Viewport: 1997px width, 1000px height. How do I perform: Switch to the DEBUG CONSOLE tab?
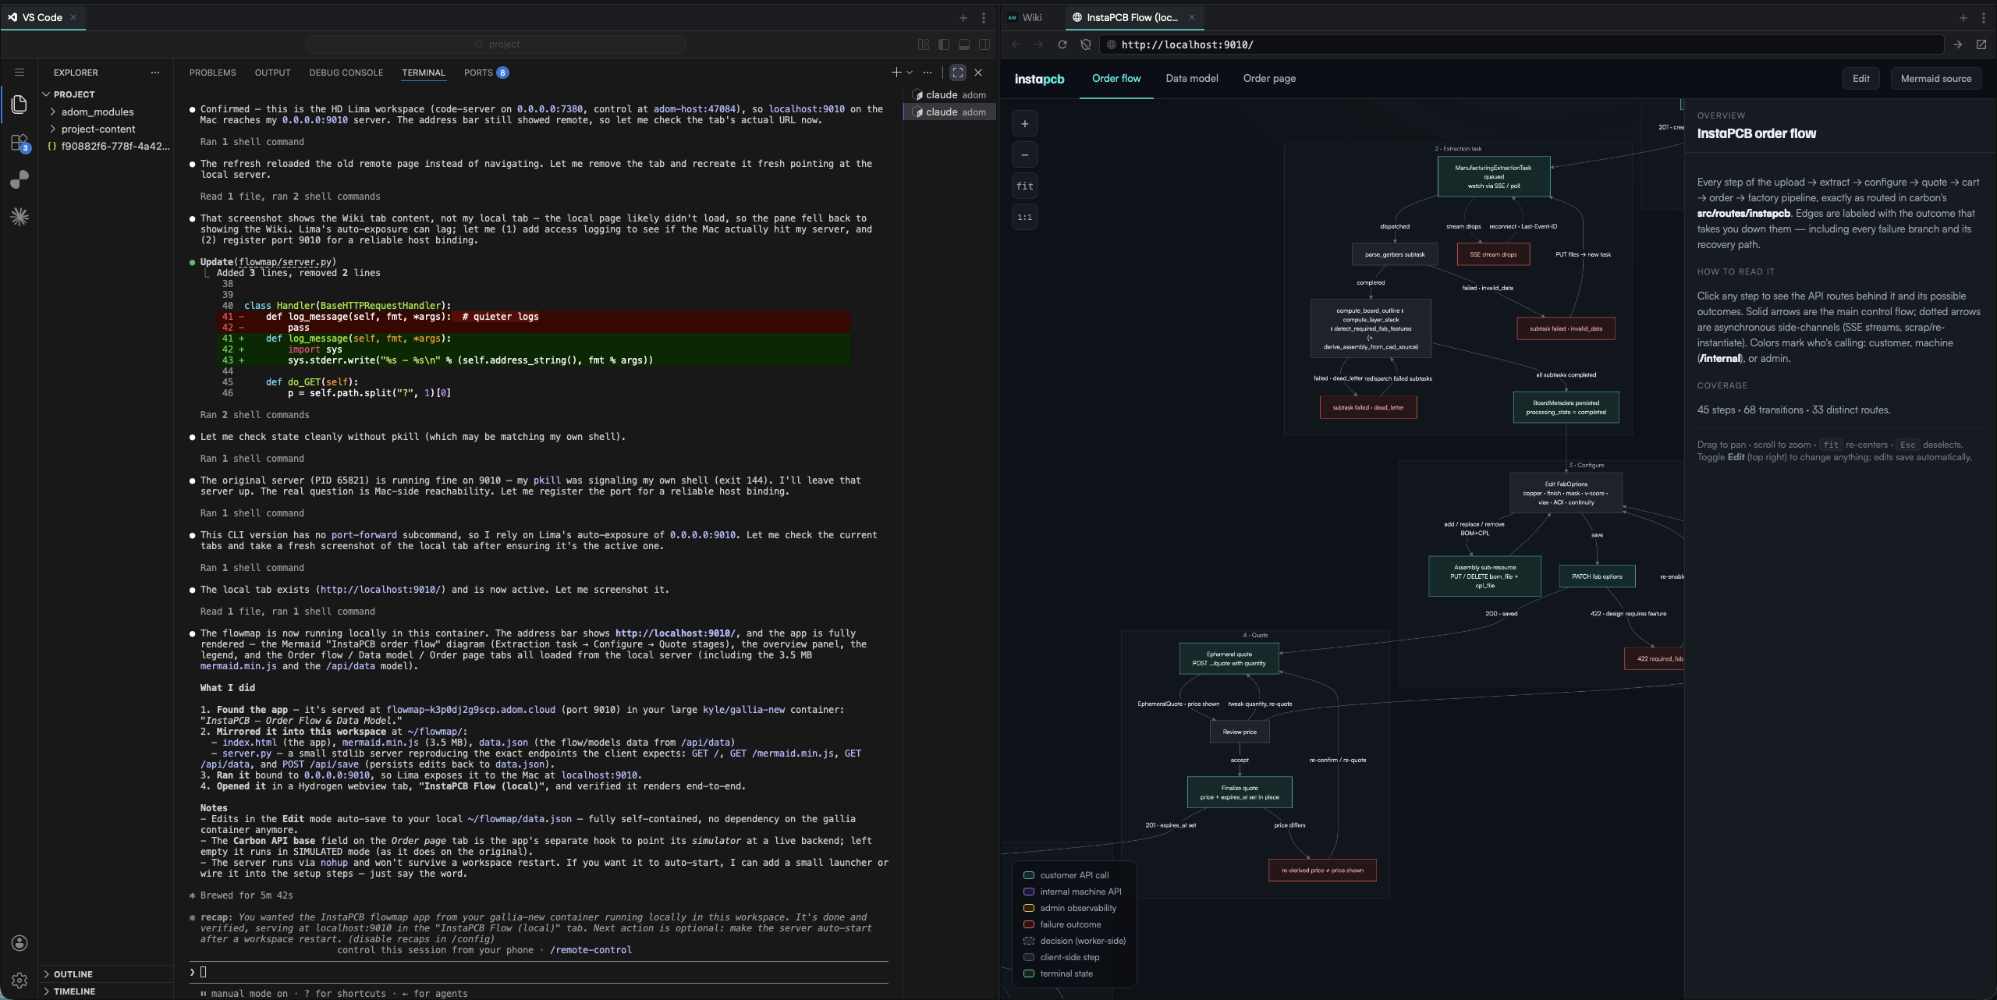tap(346, 73)
